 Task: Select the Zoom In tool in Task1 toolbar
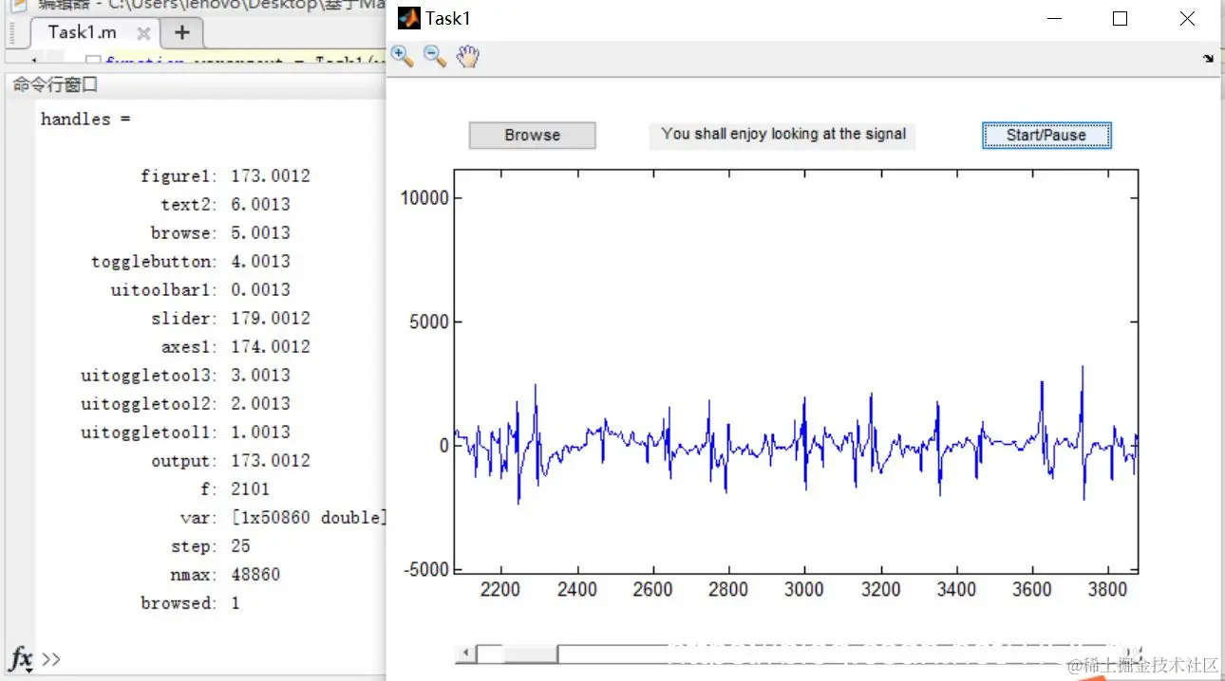tap(403, 57)
